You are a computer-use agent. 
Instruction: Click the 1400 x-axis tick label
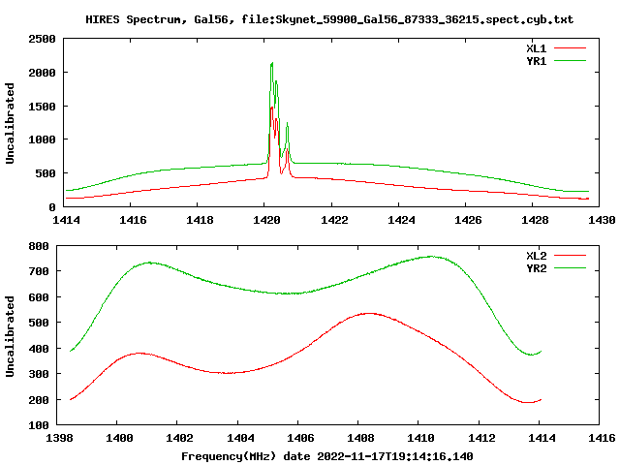[119, 438]
